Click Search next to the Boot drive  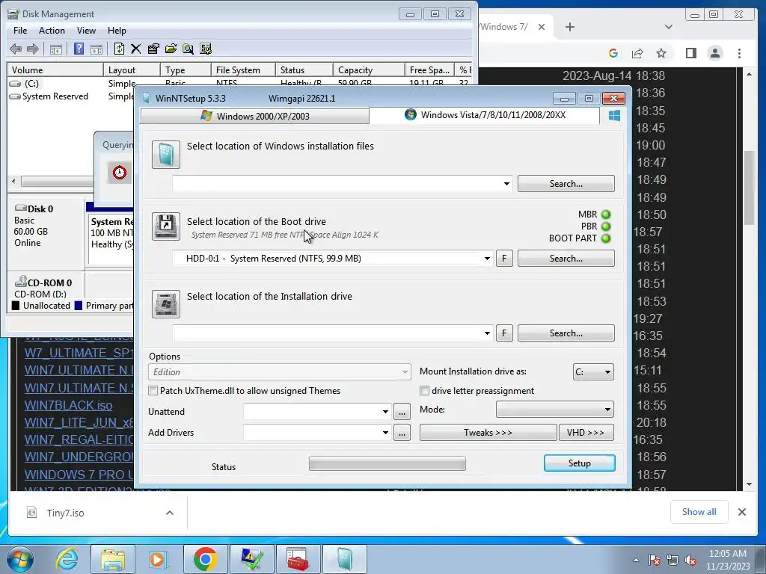566,259
